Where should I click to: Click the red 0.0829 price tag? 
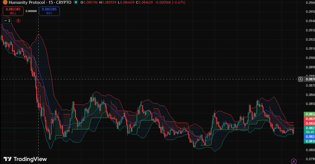309,119
